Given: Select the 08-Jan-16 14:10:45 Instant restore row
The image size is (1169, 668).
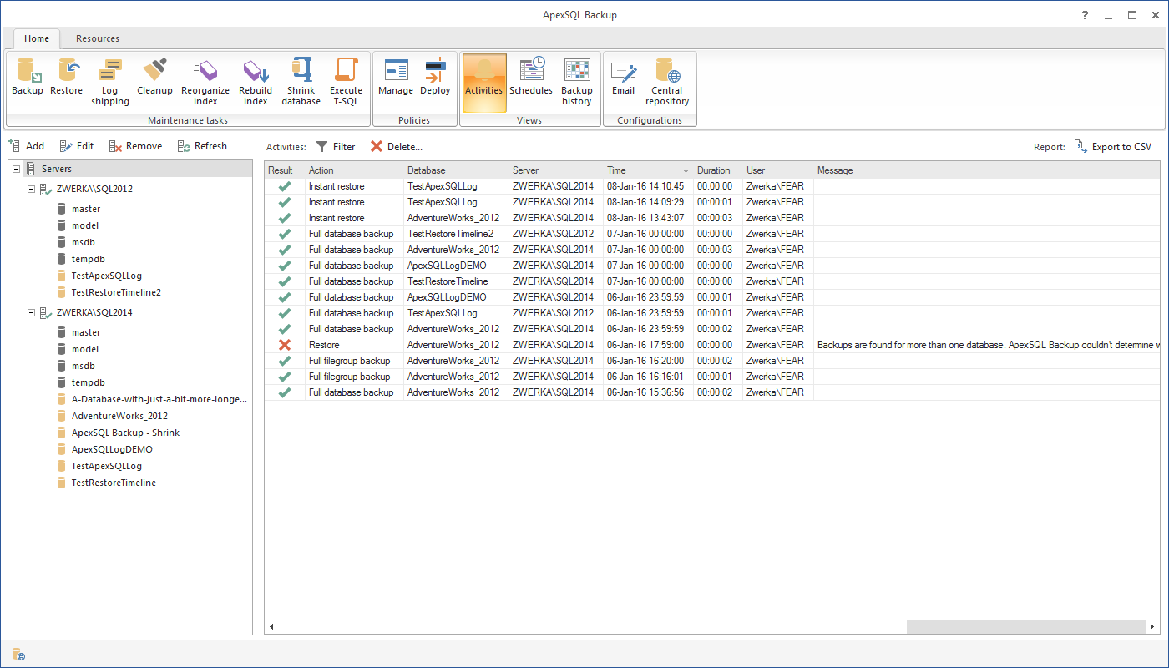Looking at the screenshot, I should tap(713, 186).
